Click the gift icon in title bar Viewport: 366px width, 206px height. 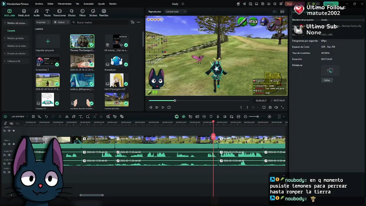pyautogui.click(x=238, y=4)
